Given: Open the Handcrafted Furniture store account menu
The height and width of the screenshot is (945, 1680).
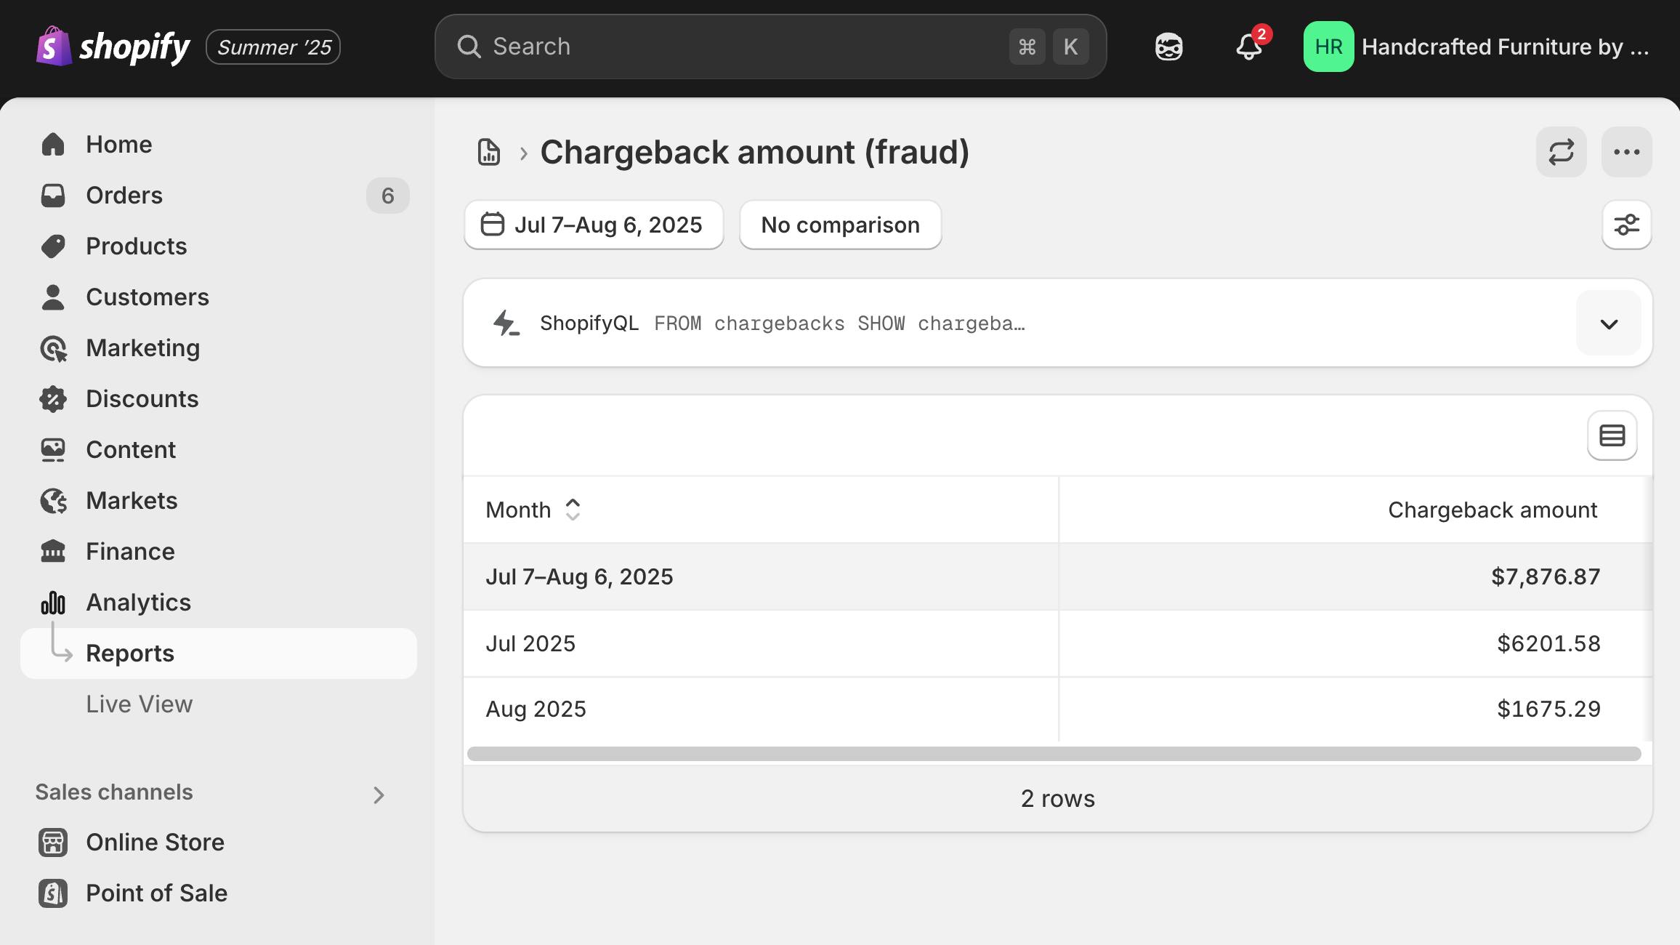Looking at the screenshot, I should coord(1477,47).
